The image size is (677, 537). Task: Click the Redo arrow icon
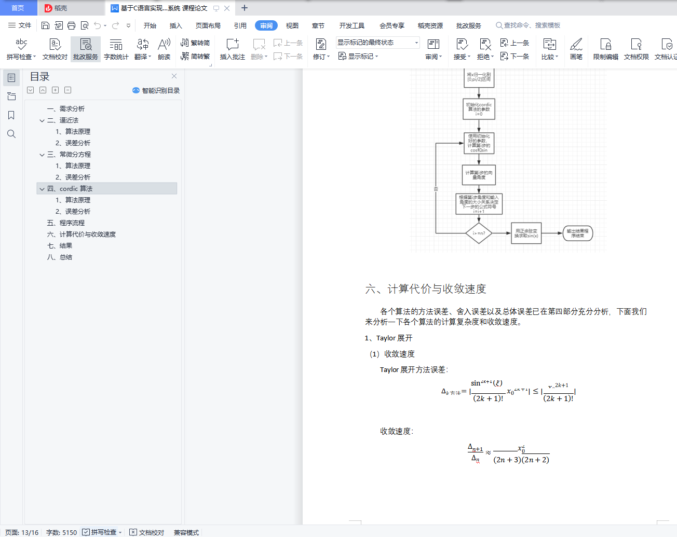coord(115,25)
